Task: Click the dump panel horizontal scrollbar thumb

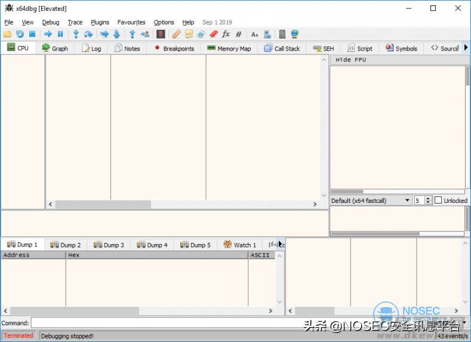Action: tap(75, 311)
